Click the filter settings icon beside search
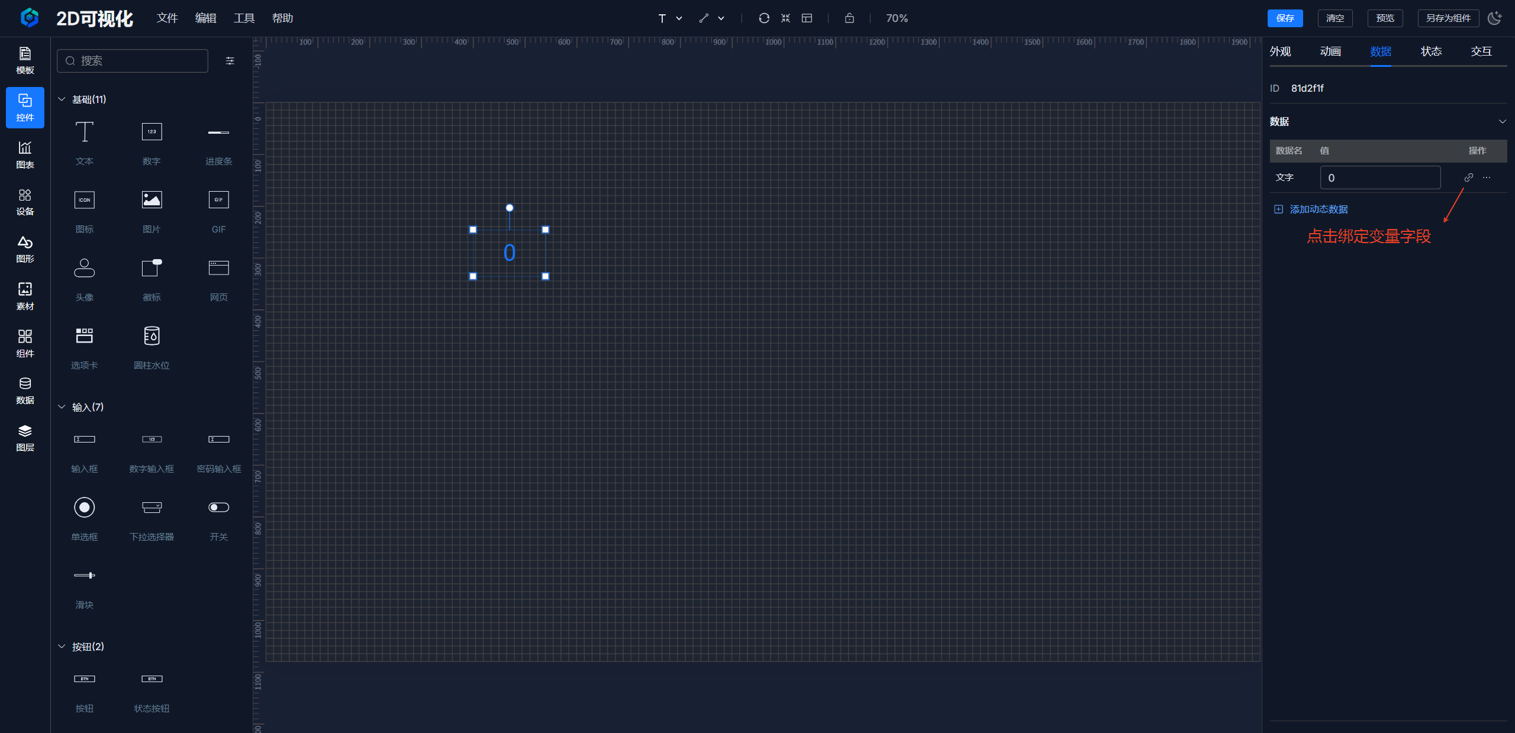The width and height of the screenshot is (1515, 733). [230, 61]
